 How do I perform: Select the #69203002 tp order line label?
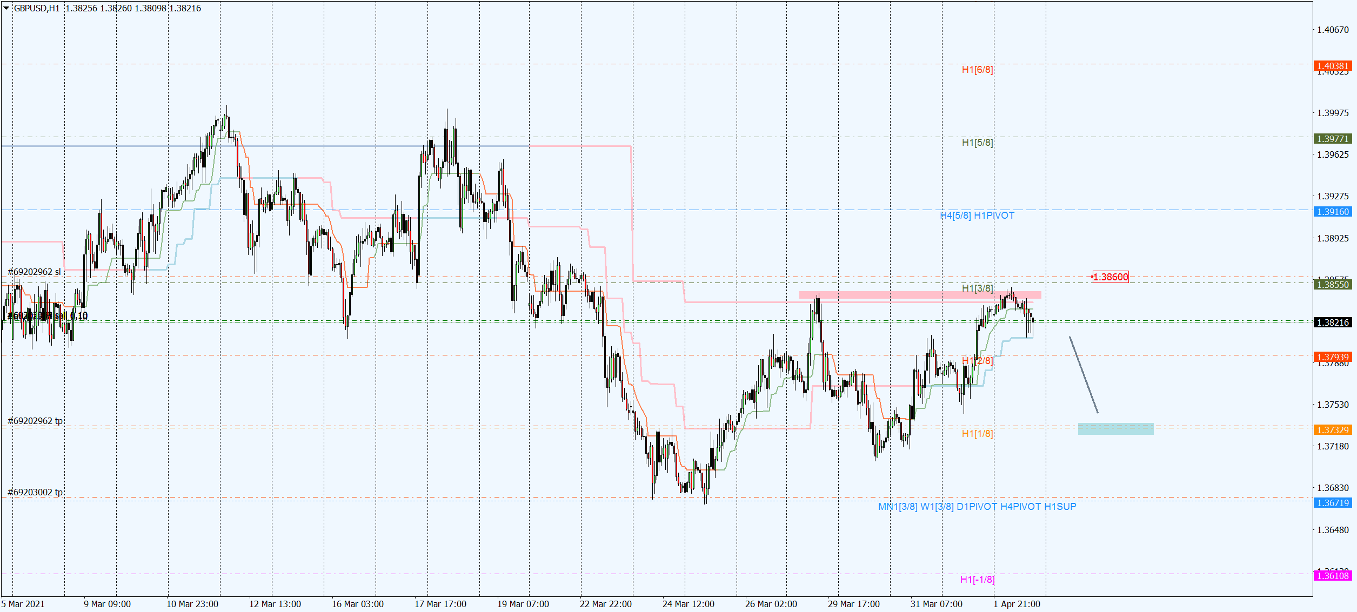click(x=35, y=492)
